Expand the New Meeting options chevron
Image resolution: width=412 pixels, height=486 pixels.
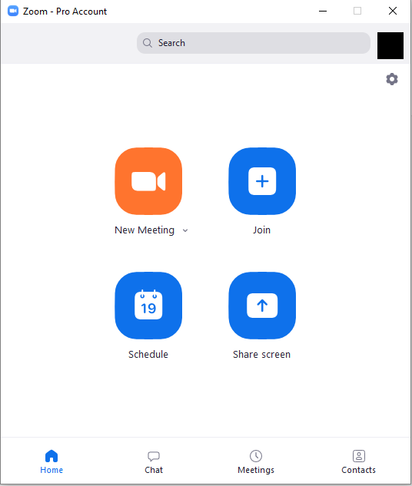pyautogui.click(x=185, y=230)
